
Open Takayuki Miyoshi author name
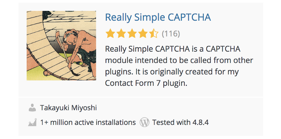68,108
